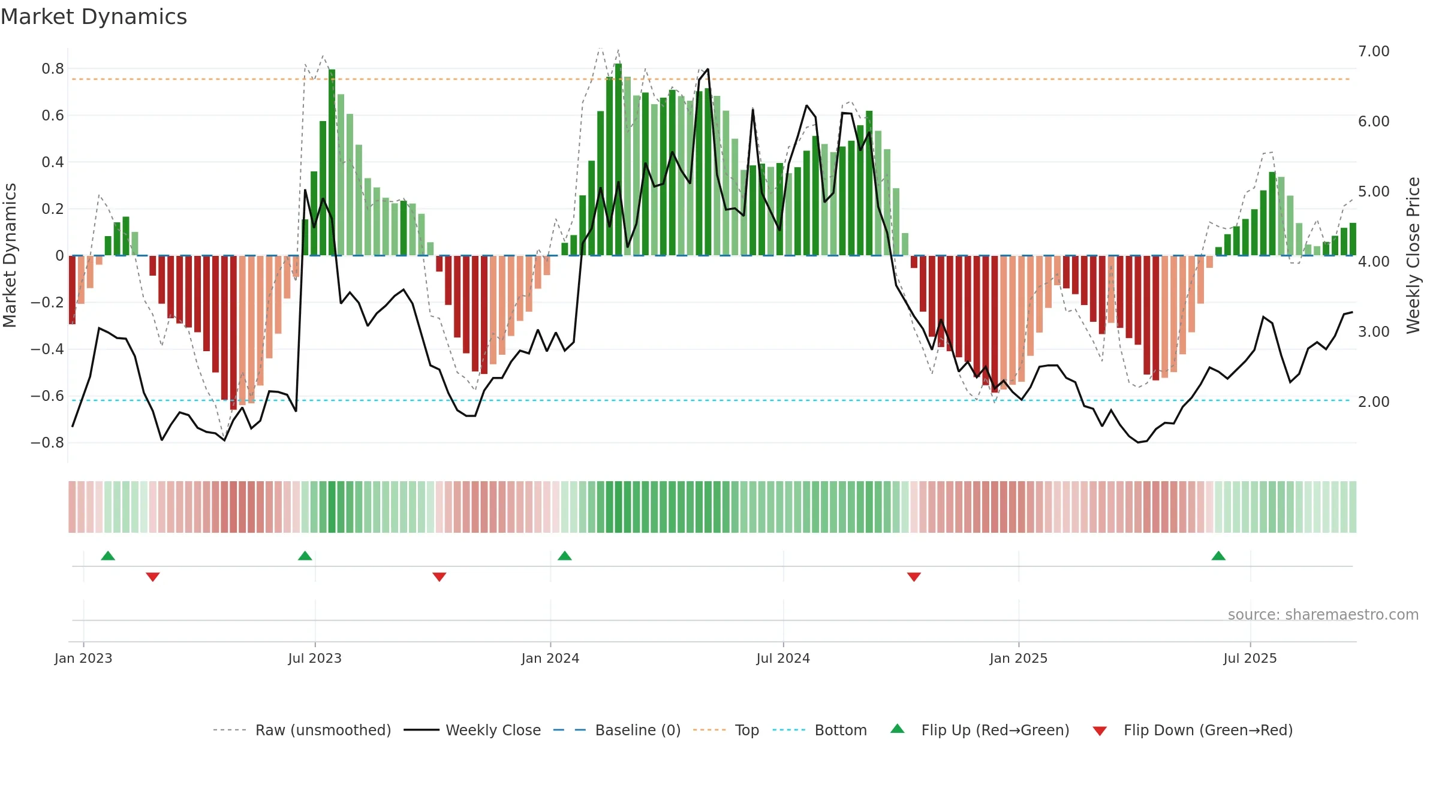Click the 3.00 price axis label
Image resolution: width=1439 pixels, height=809 pixels.
coord(1374,332)
